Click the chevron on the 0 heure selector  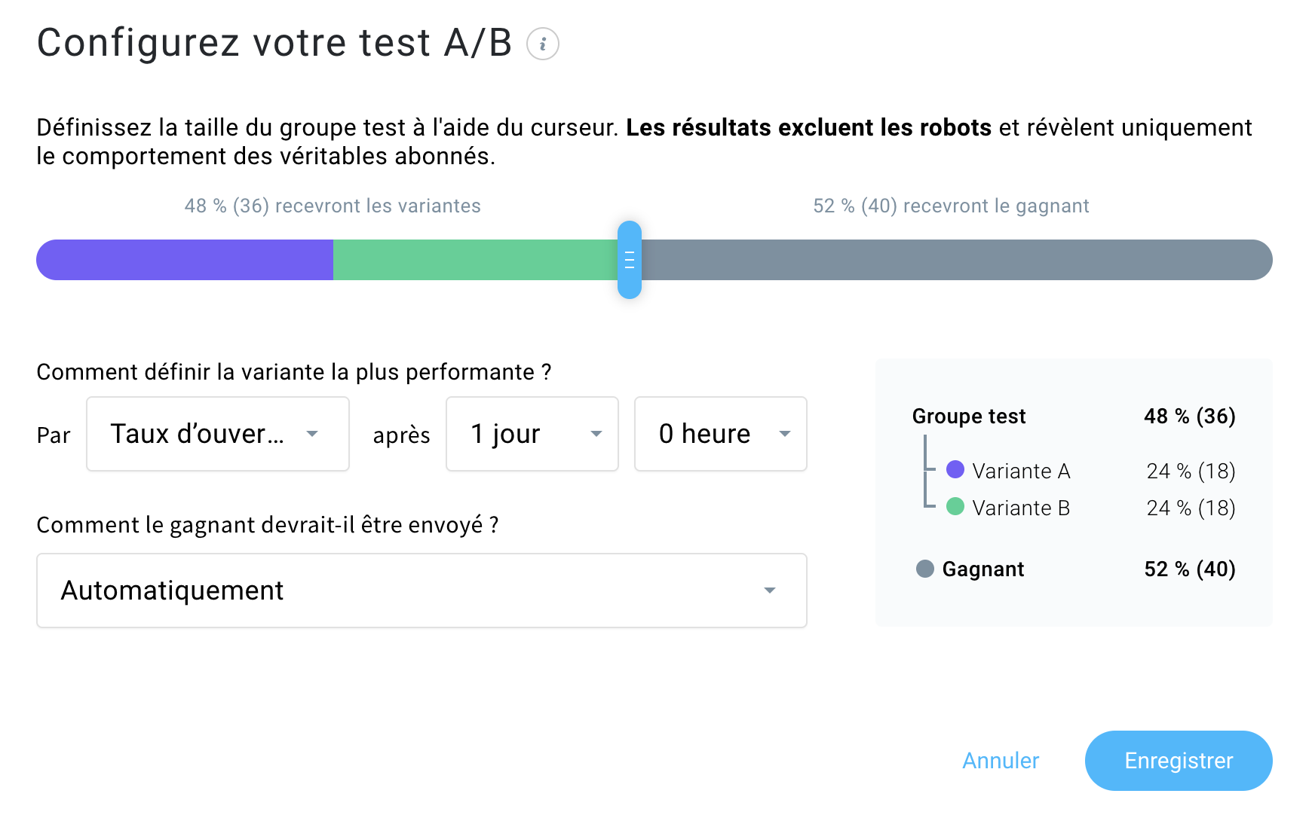pyautogui.click(x=786, y=434)
